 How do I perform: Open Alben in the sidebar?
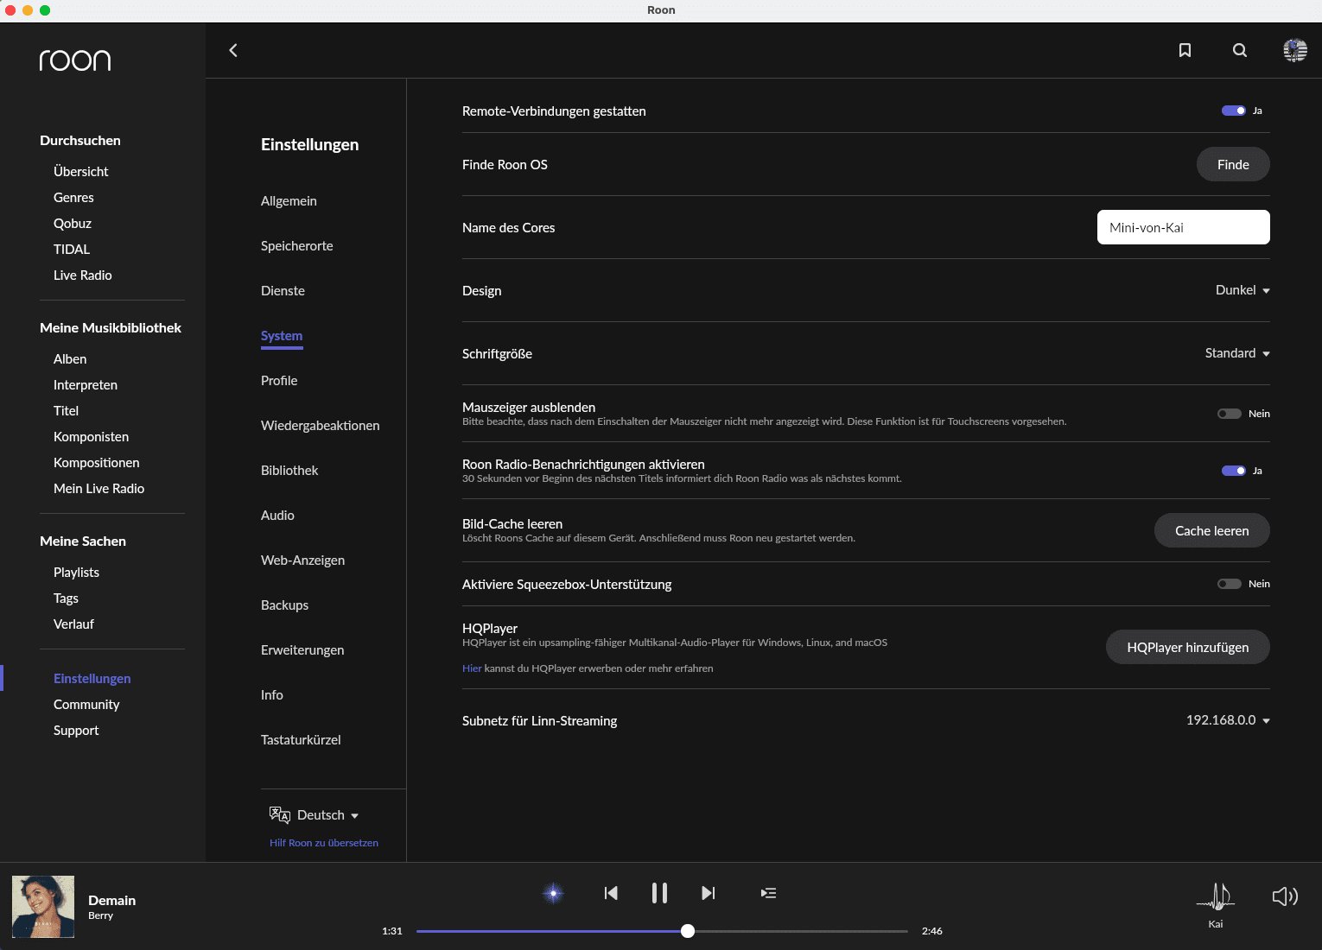[70, 359]
